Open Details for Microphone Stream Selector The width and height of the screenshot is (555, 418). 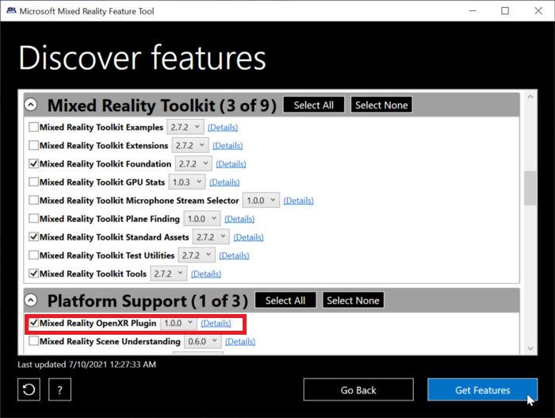coord(298,201)
